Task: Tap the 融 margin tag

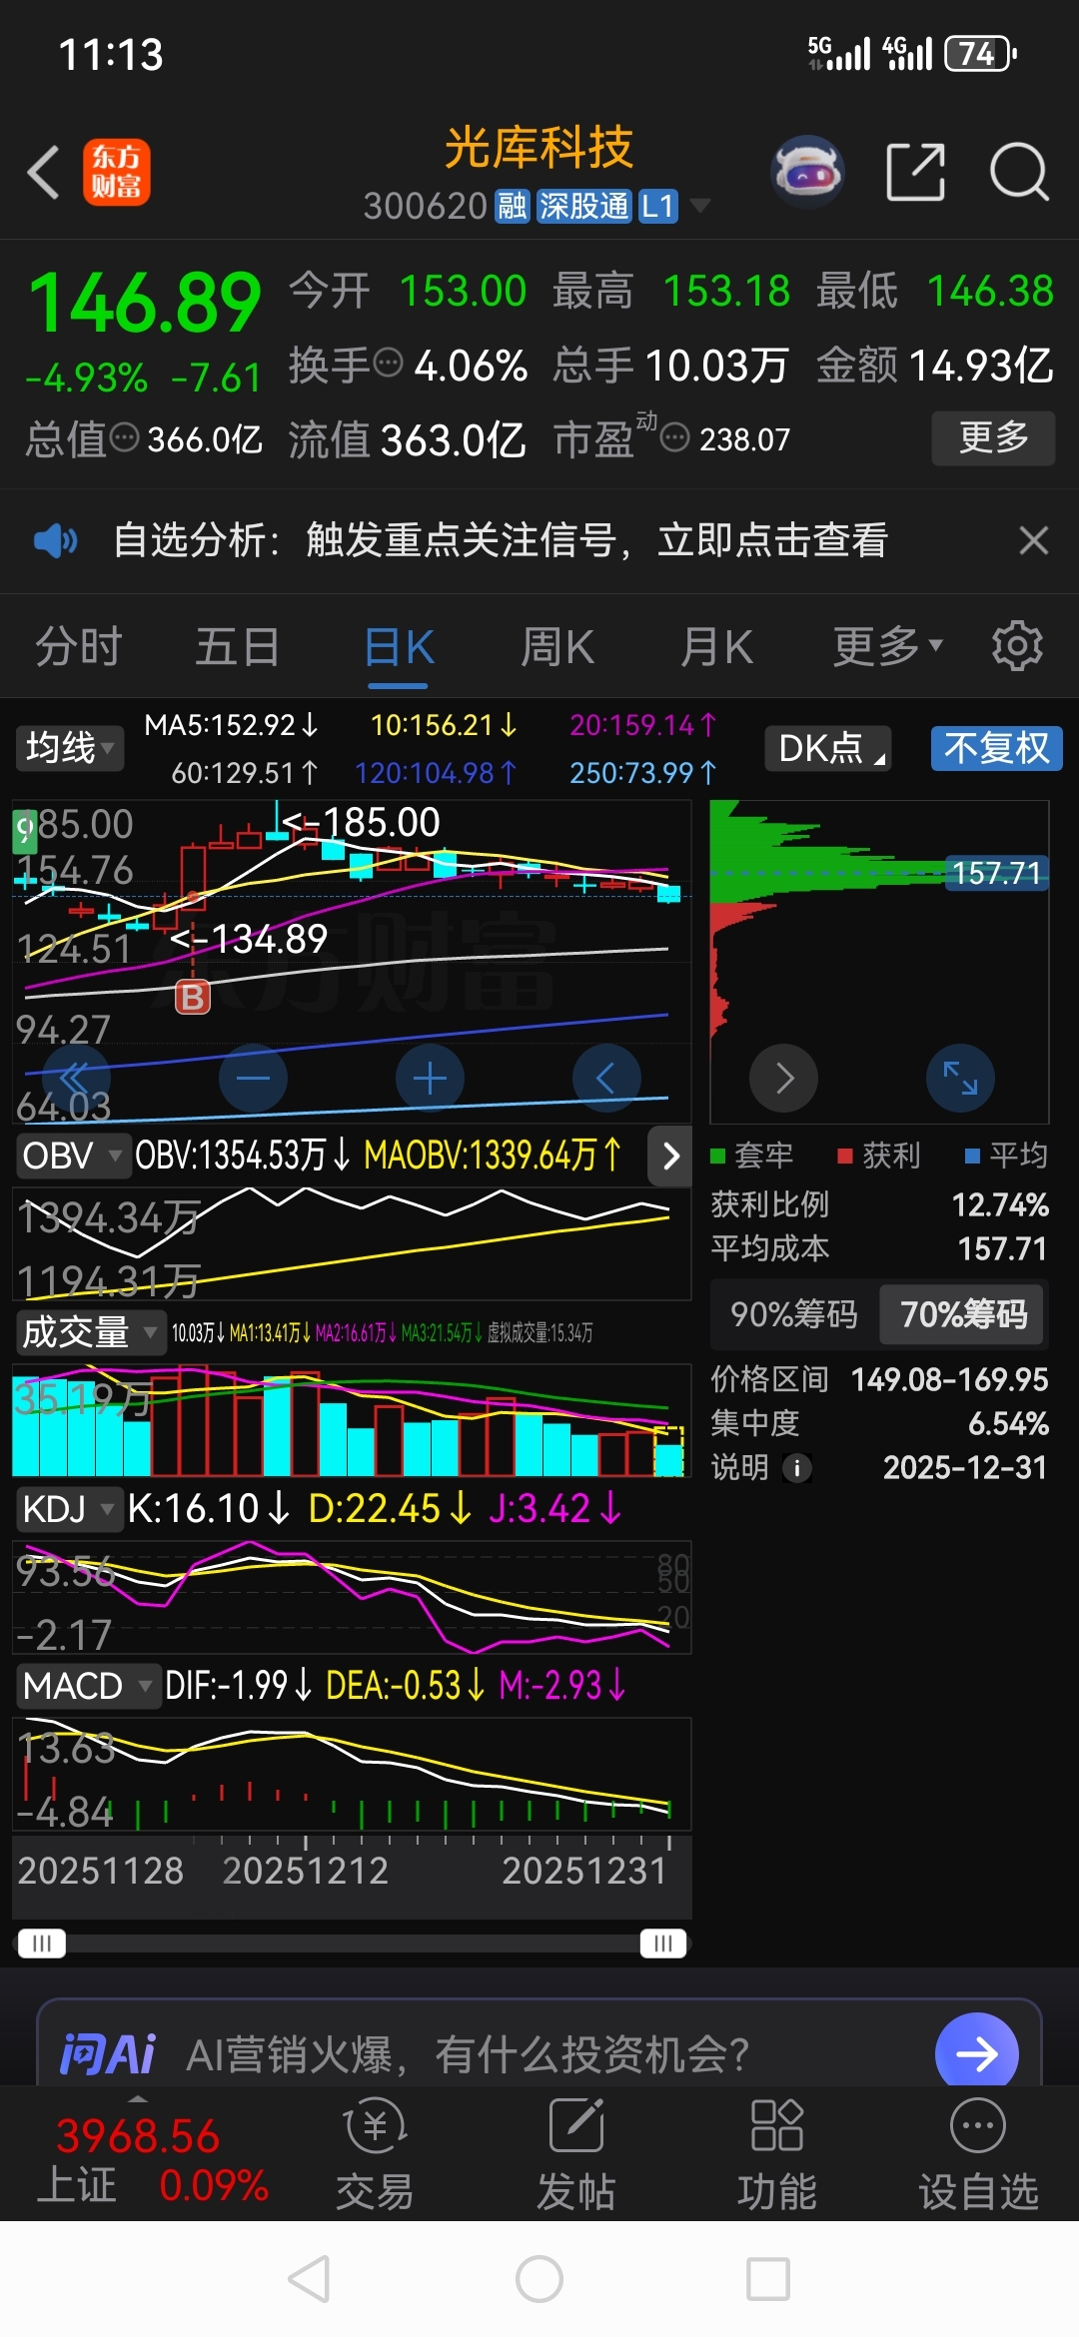Action: coord(513,207)
